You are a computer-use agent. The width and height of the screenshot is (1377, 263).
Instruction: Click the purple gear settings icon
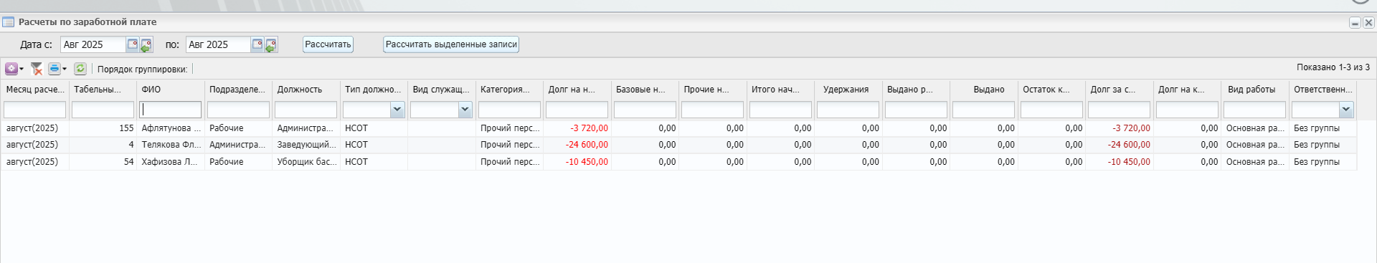point(11,69)
